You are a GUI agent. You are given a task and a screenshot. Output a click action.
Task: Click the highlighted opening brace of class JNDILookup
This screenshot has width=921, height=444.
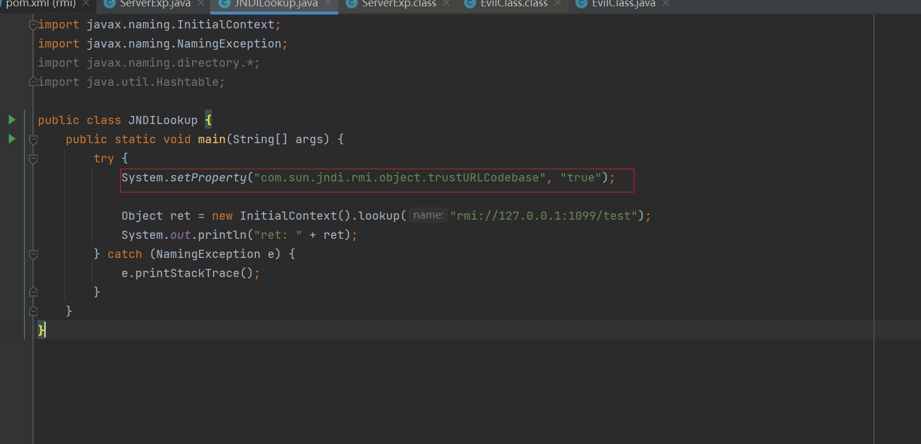pyautogui.click(x=208, y=120)
